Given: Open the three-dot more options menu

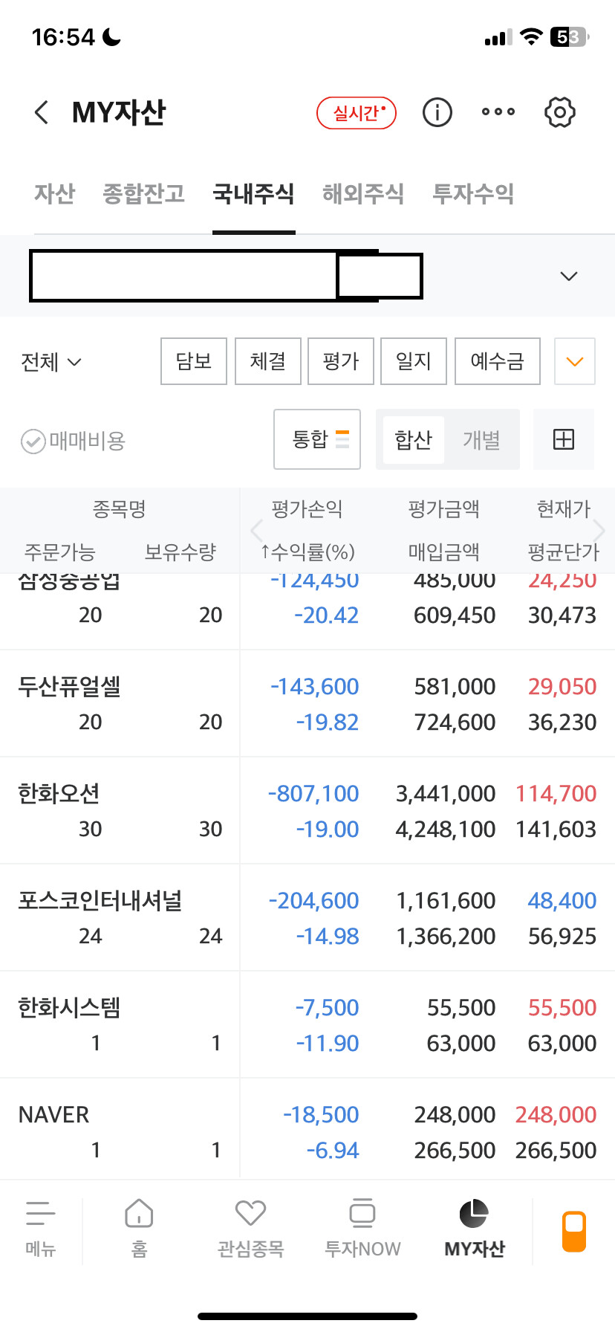Looking at the screenshot, I should click(498, 112).
